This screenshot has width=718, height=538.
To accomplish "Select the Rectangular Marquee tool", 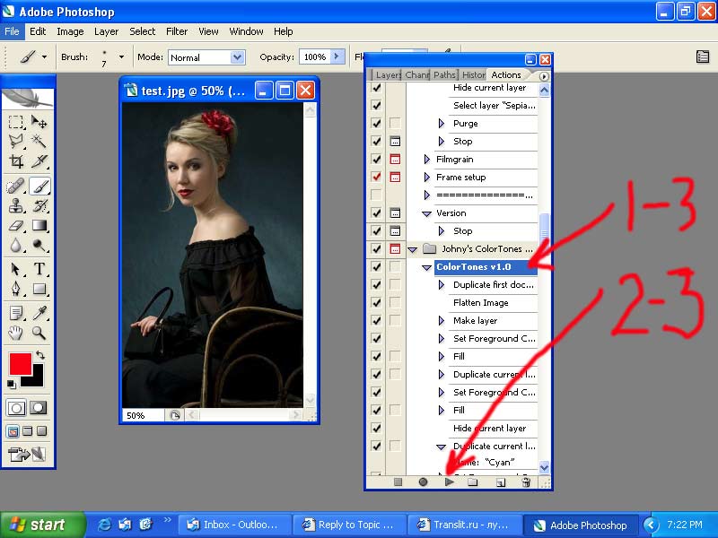I will point(15,122).
